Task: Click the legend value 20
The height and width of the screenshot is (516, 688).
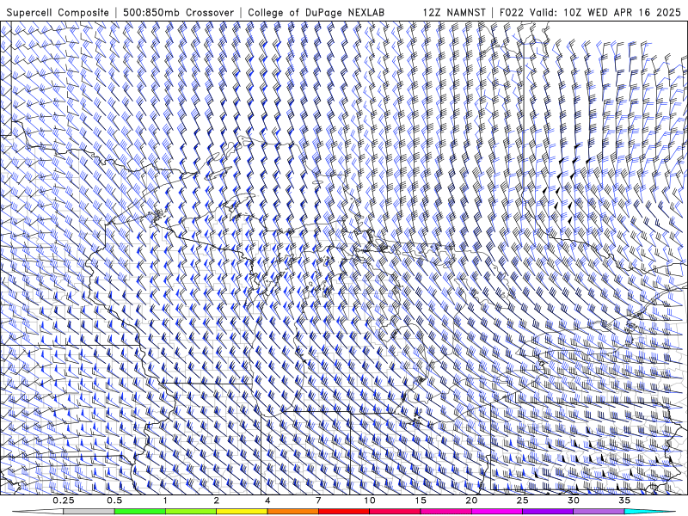Action: point(471,501)
